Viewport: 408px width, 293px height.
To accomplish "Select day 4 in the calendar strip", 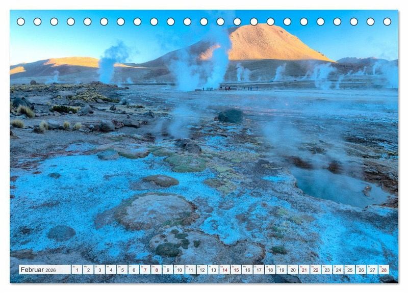I will pyautogui.click(x=111, y=270).
